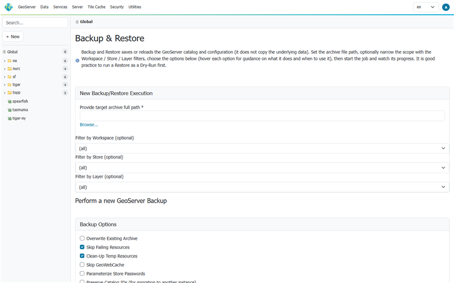Click the topp count badge 5
Image resolution: width=454 pixels, height=283 pixels.
point(65,93)
